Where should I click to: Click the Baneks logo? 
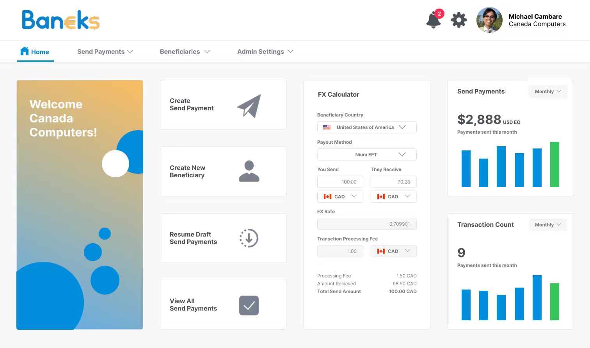[60, 20]
